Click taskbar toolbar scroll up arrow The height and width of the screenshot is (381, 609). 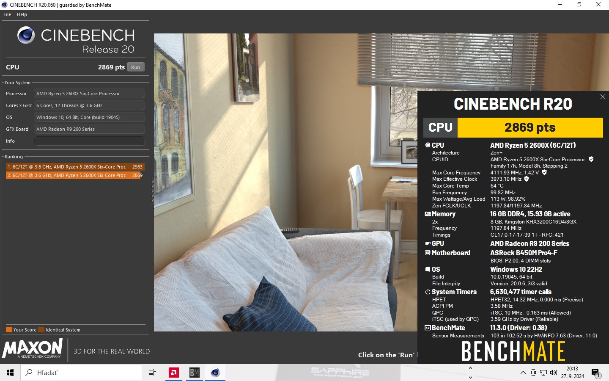470,368
